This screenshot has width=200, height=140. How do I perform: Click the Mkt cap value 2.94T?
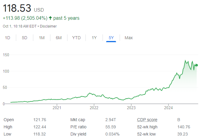click(111, 120)
